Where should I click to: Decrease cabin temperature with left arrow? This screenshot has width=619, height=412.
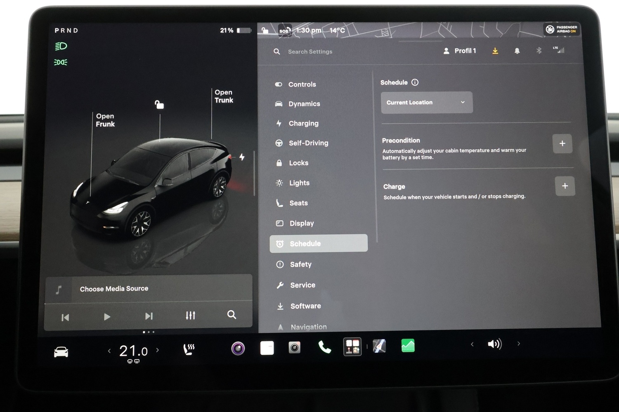(x=109, y=351)
